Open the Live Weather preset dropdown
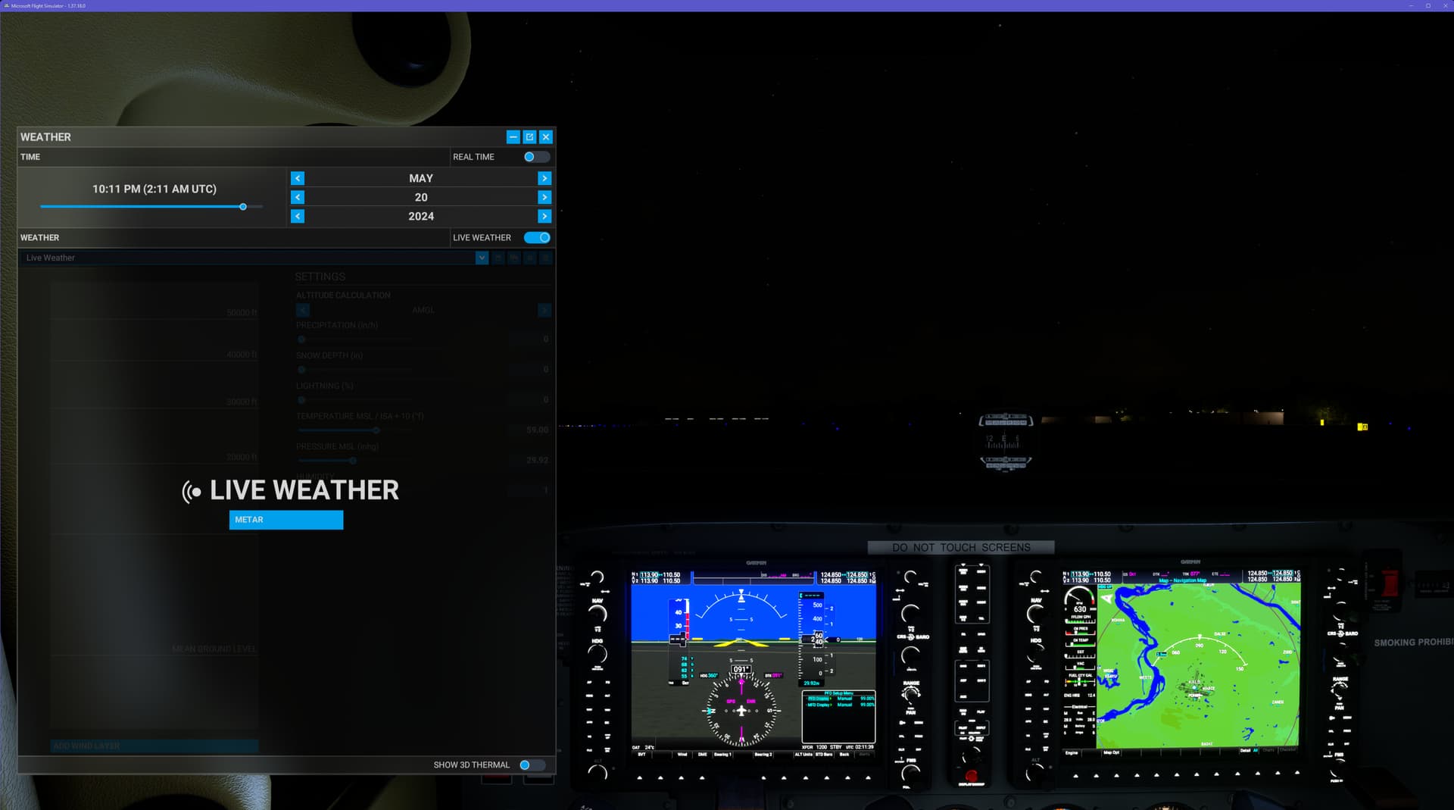1454x810 pixels. (482, 258)
